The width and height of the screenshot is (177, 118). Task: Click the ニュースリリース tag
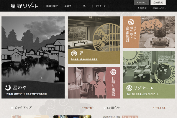(130, 117)
